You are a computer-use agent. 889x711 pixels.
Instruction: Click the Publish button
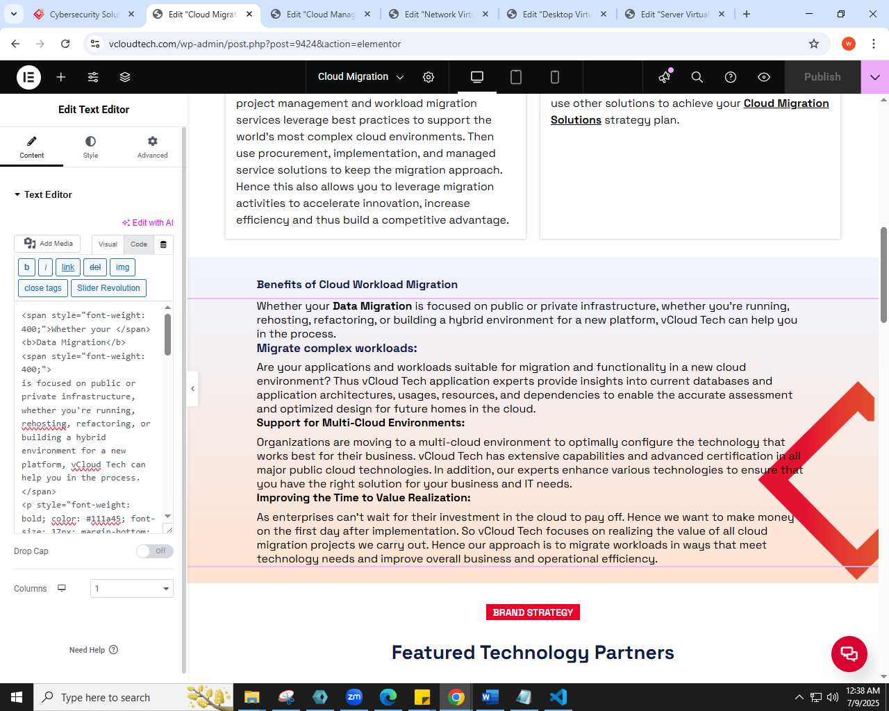tap(822, 77)
